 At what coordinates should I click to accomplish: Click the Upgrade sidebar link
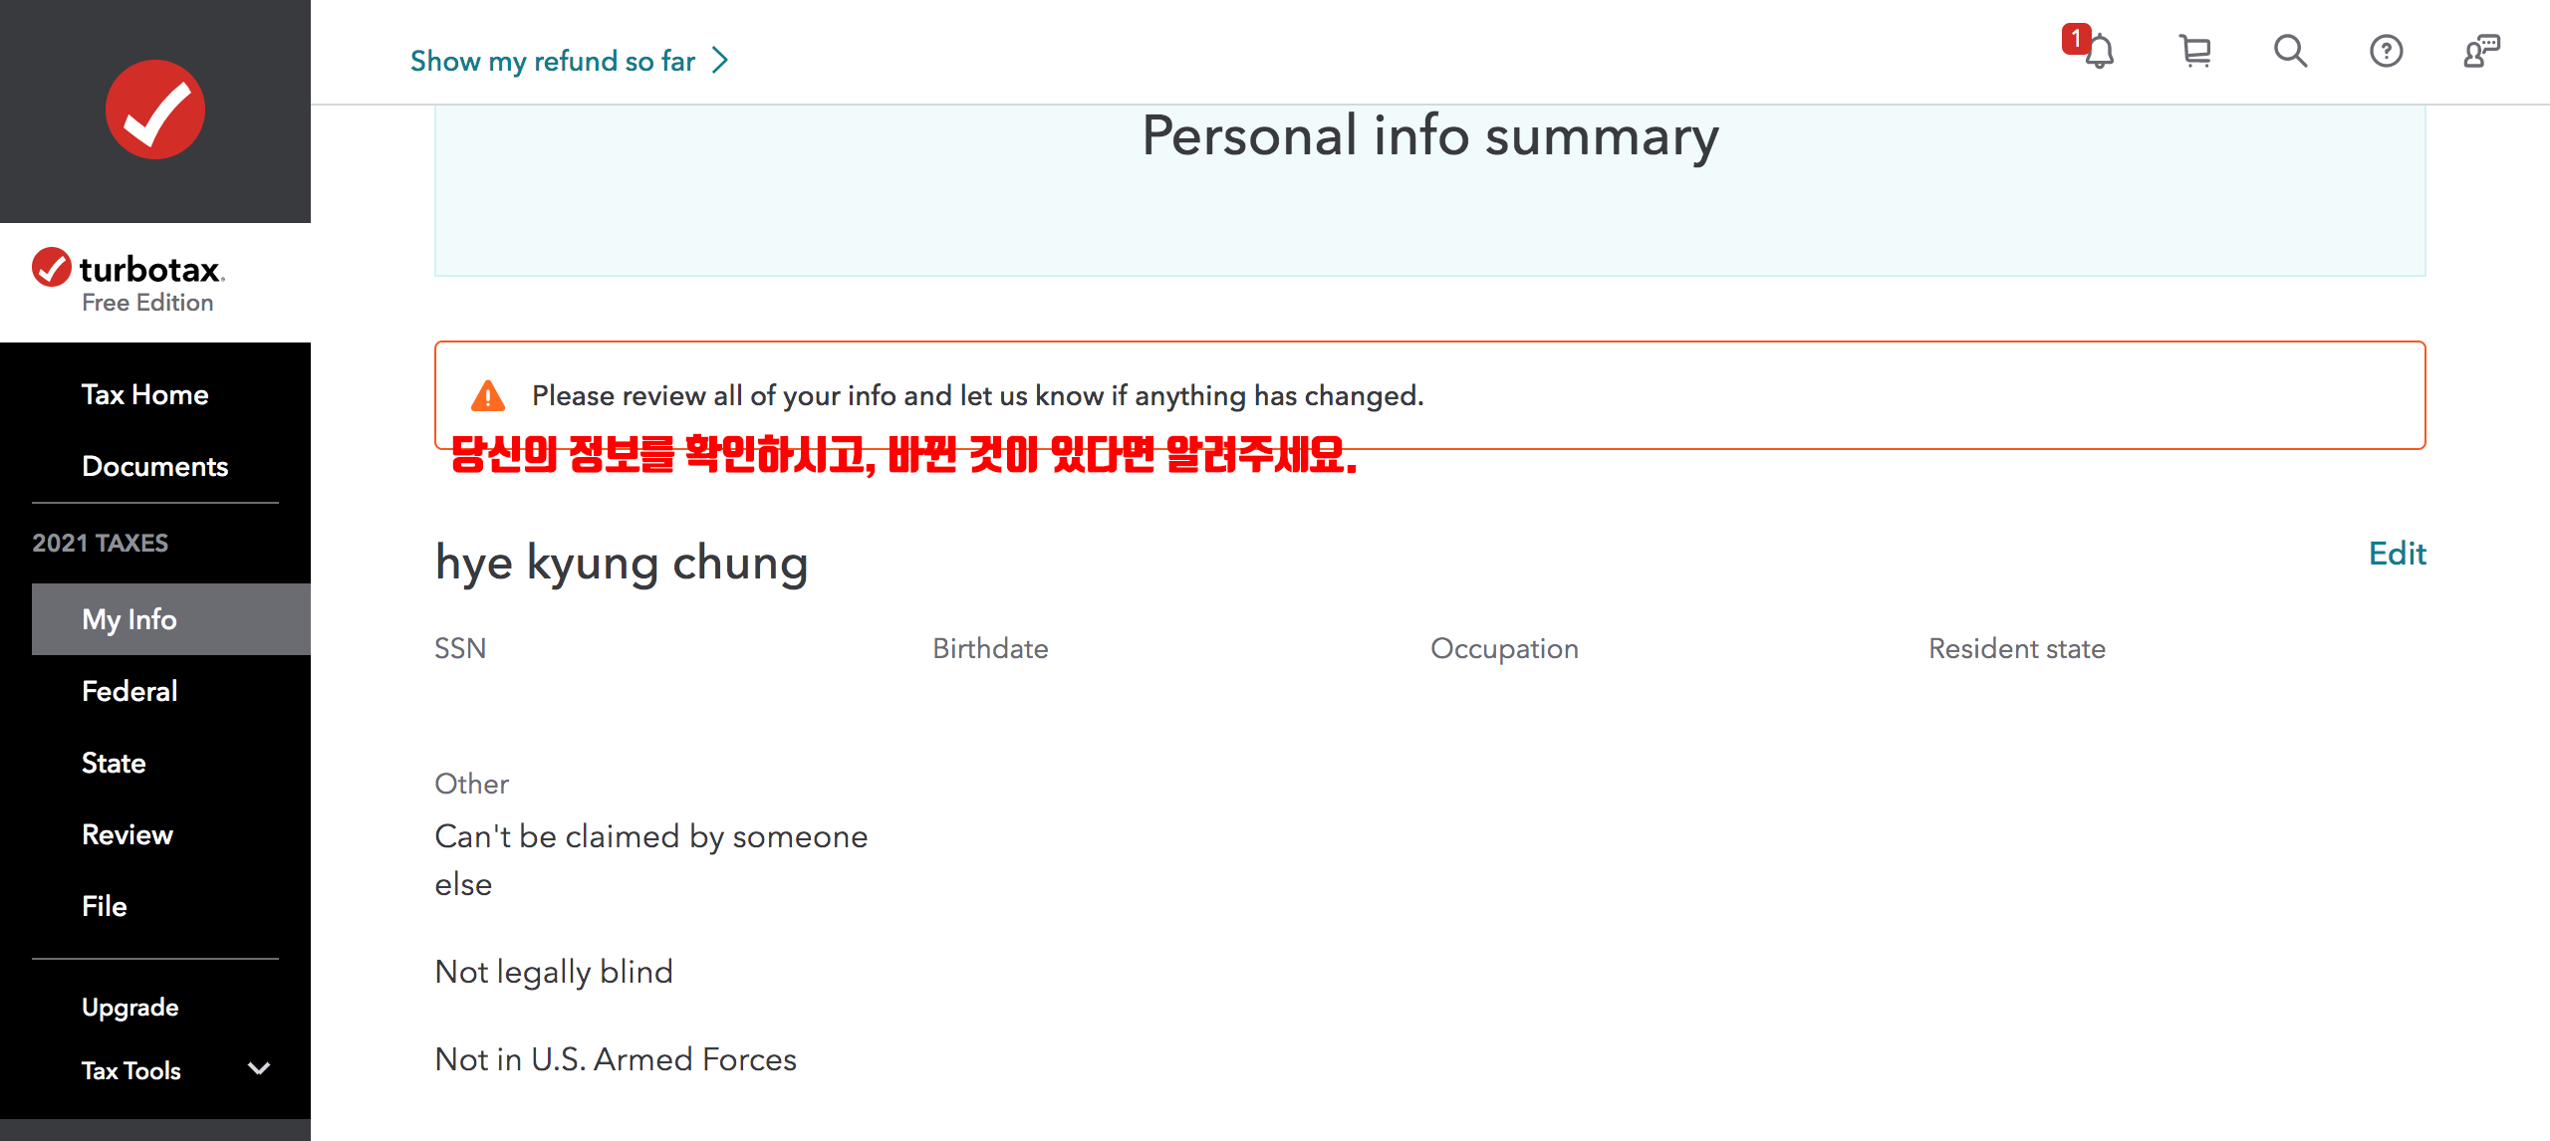click(130, 1007)
